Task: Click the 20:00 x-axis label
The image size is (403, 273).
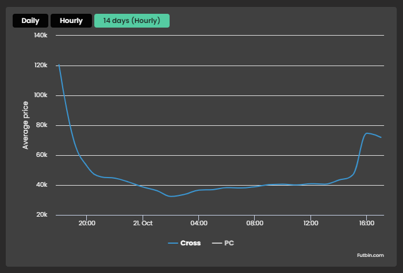Action: (x=87, y=222)
